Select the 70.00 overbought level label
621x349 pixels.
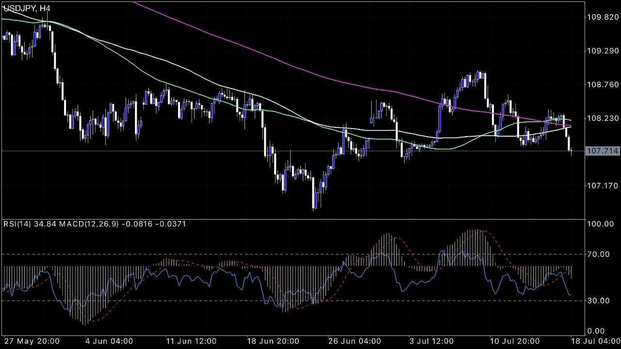click(602, 254)
